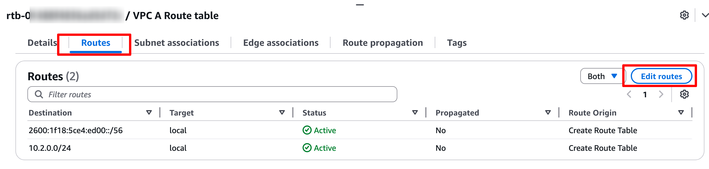709x169 pixels.
Task: Select page number 1 in pagination
Action: pos(645,94)
